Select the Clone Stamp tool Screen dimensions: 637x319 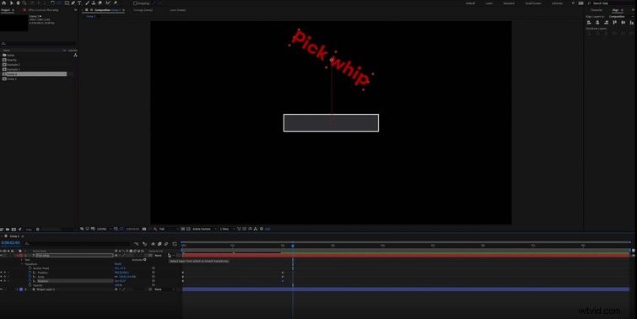(94, 3)
